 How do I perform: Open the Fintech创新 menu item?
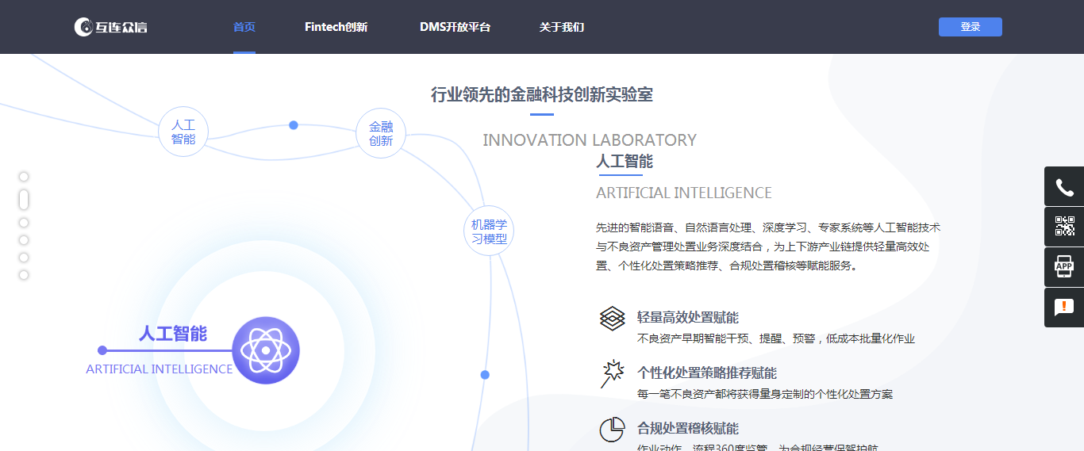tap(336, 27)
